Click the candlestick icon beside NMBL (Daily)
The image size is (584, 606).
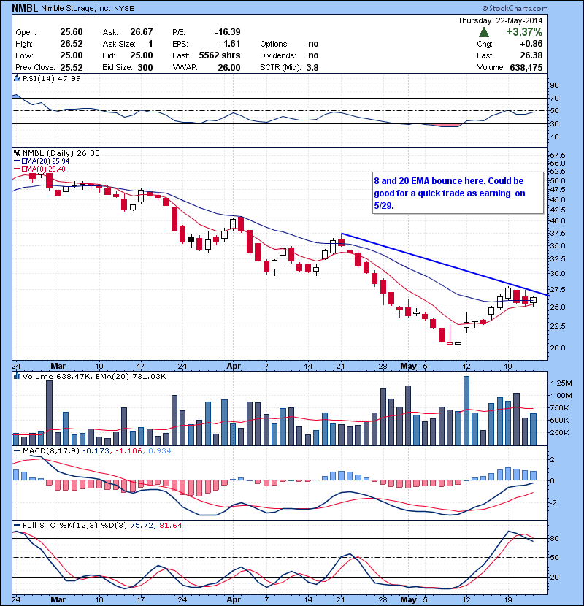click(x=17, y=153)
